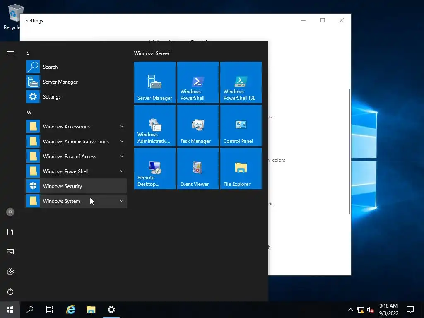Launch Event Viewer tile
Image resolution: width=424 pixels, height=318 pixels.
point(198,169)
